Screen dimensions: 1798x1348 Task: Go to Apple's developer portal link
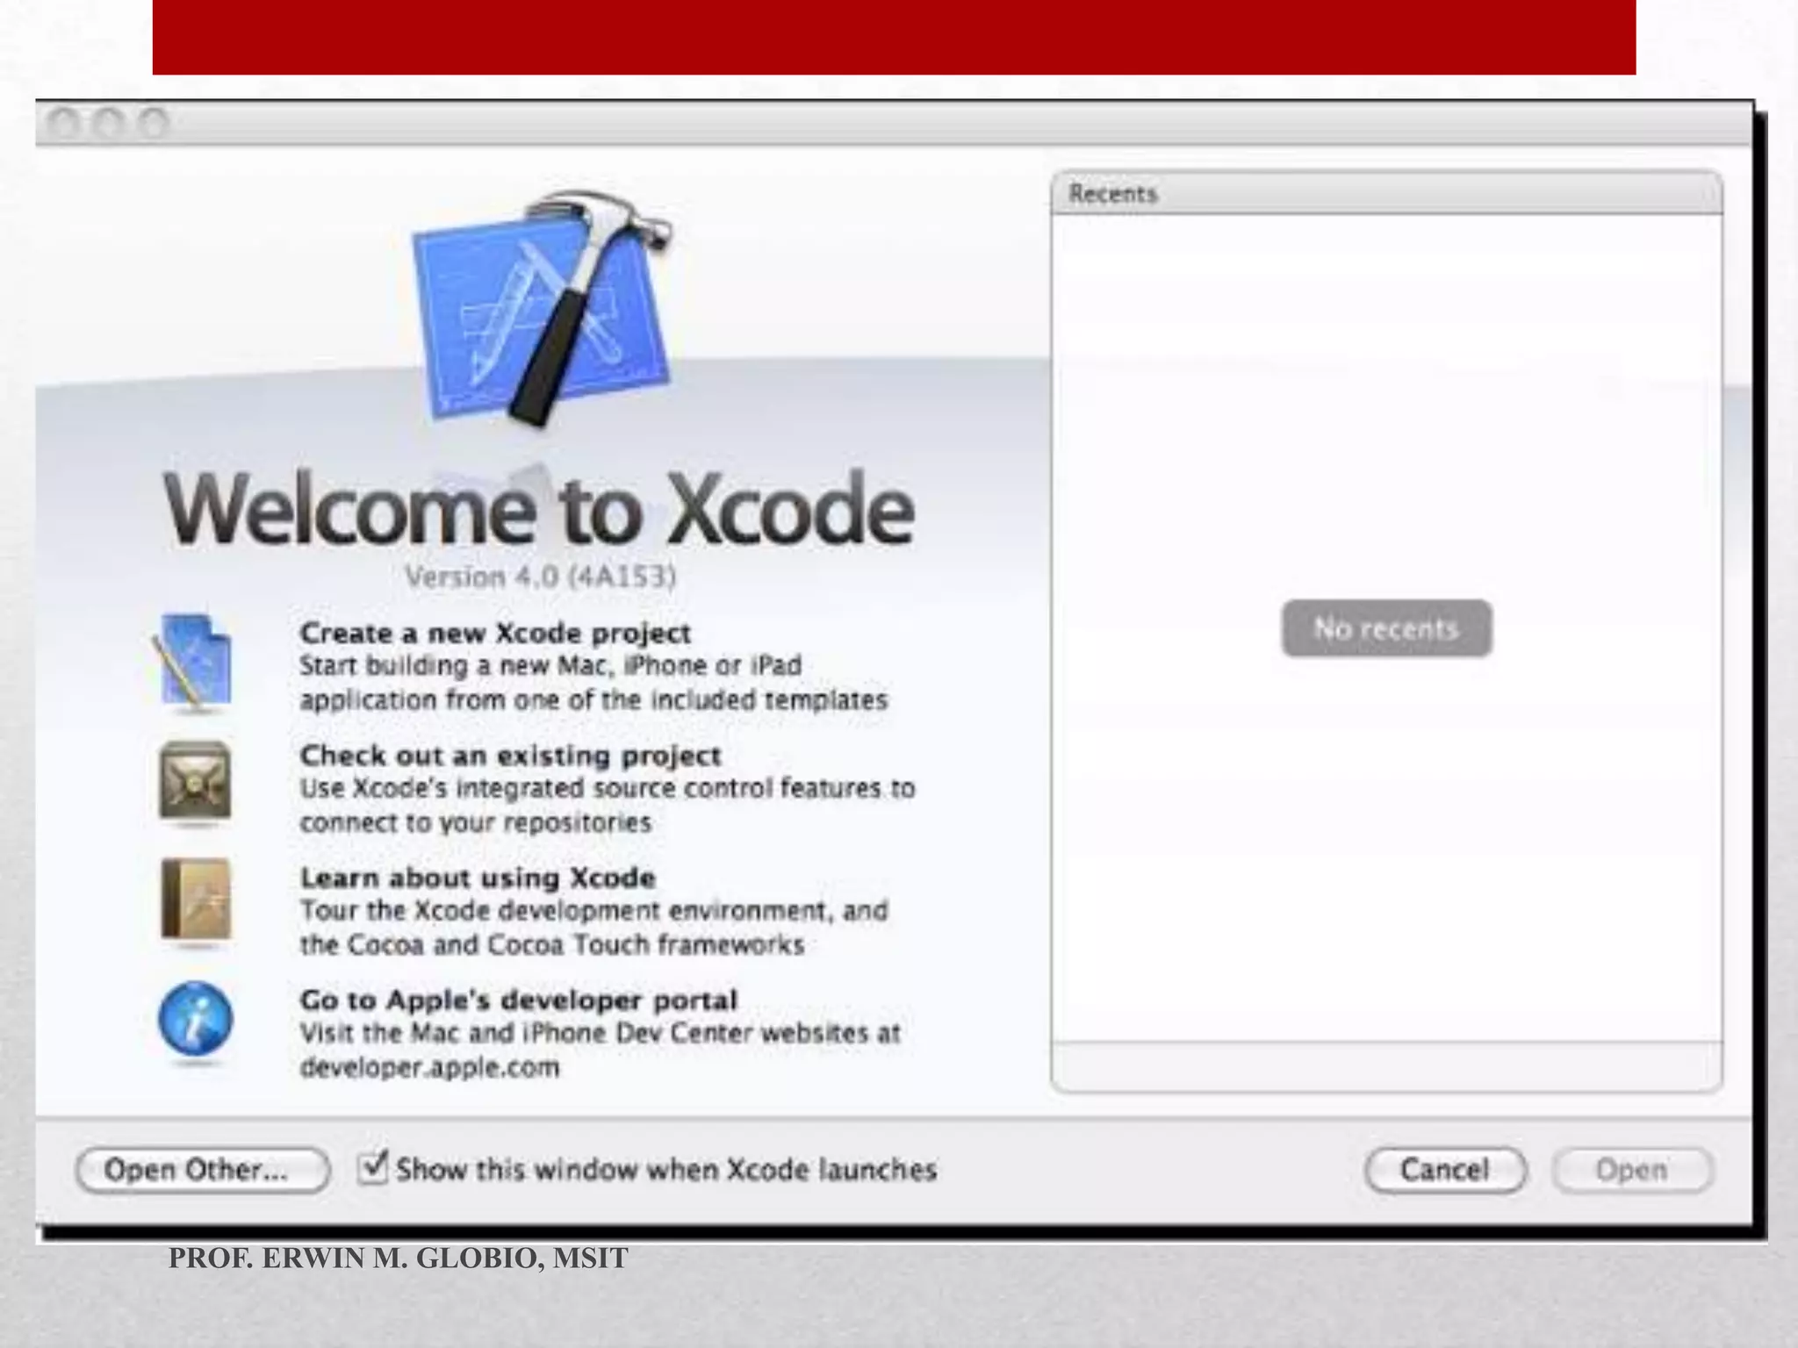(518, 1000)
